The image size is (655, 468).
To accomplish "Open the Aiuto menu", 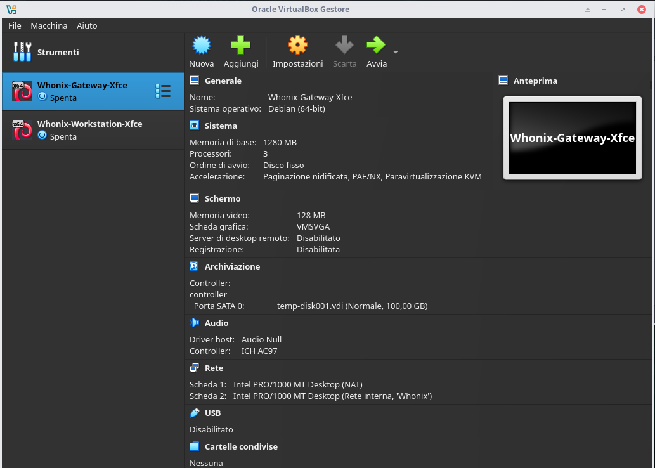I will pos(87,25).
